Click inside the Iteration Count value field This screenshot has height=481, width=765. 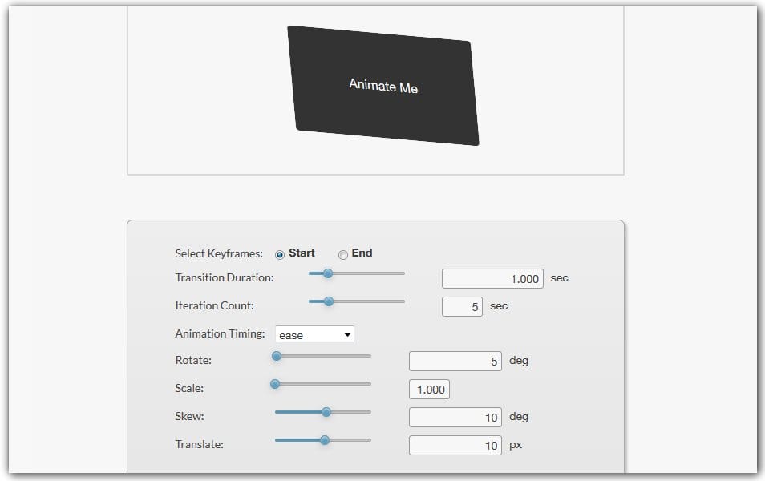(461, 306)
